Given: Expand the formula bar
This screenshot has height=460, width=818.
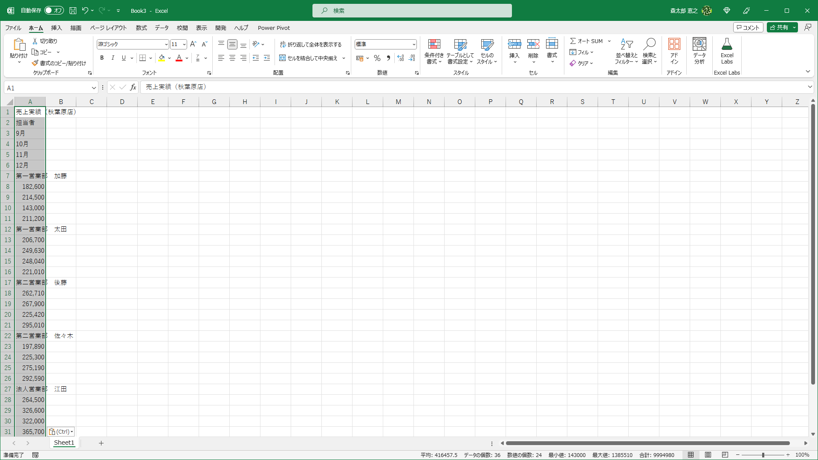Looking at the screenshot, I should [x=809, y=87].
